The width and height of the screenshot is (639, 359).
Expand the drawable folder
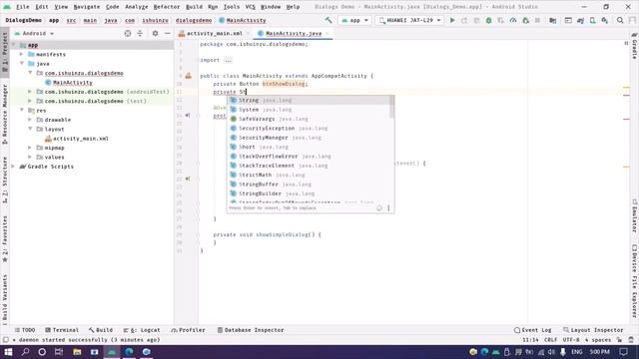click(30, 120)
